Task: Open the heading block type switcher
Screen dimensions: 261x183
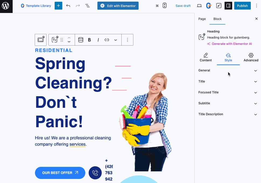Action: click(x=55, y=40)
